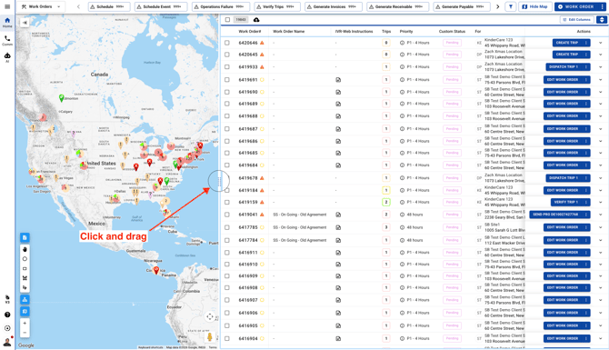Click the add Work Order button
This screenshot has height=350, width=609.
click(576, 6)
